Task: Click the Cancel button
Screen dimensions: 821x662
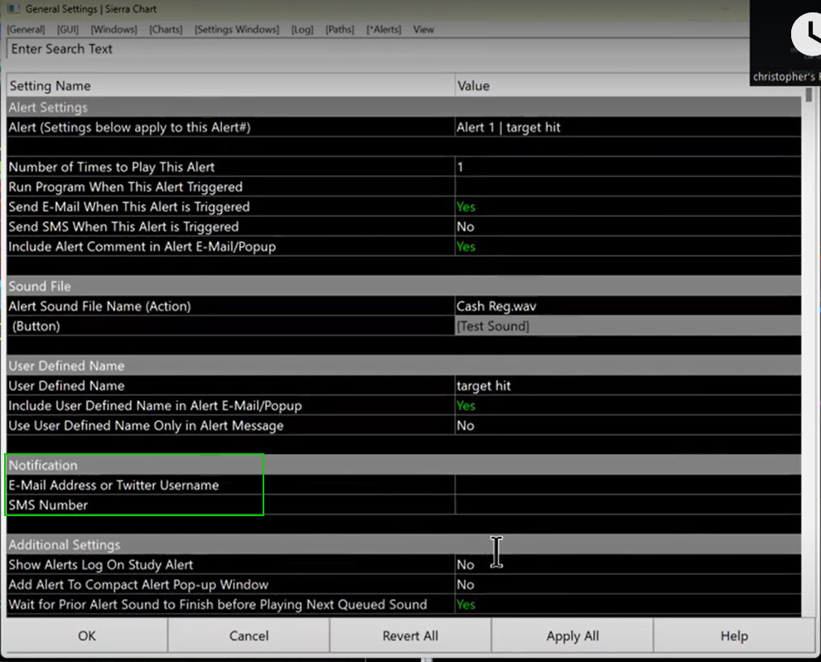Action: [x=249, y=635]
